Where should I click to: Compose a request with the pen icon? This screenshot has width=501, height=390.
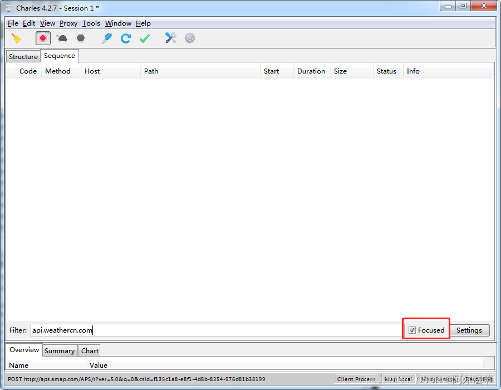(106, 38)
